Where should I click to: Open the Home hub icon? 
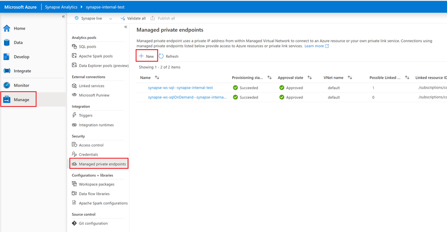(x=7, y=28)
